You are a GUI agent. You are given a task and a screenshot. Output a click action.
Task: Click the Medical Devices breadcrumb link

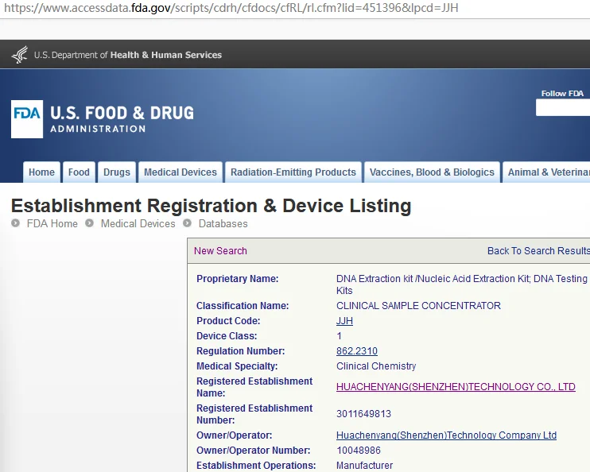(x=138, y=224)
